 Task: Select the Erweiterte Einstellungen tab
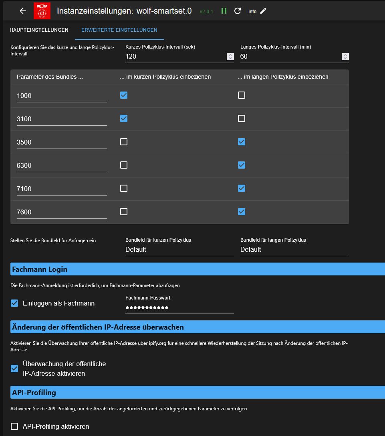pos(119,30)
